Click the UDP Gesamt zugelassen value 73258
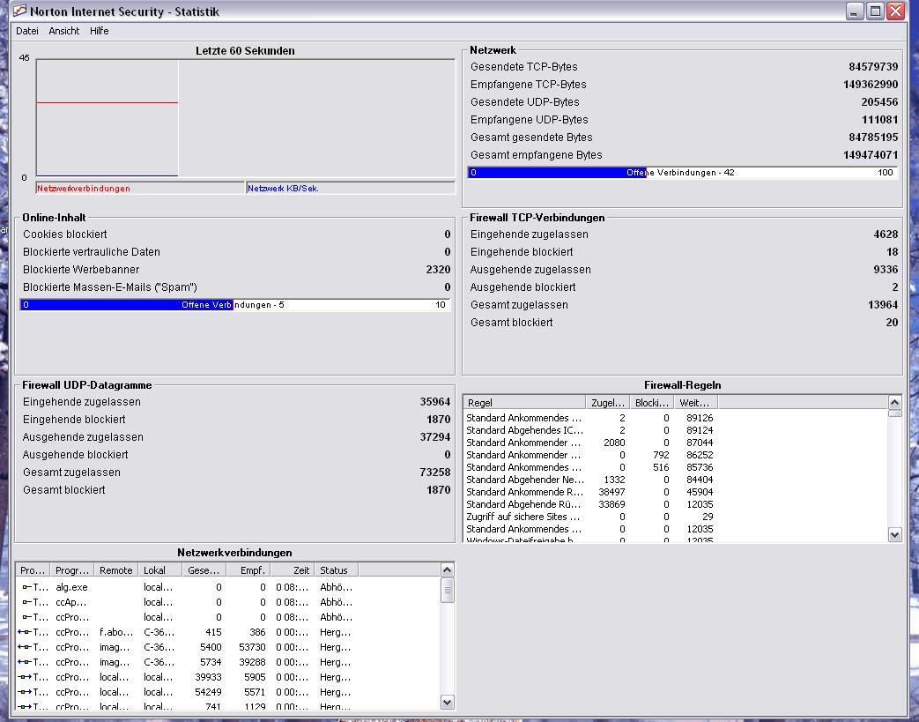 click(x=435, y=473)
